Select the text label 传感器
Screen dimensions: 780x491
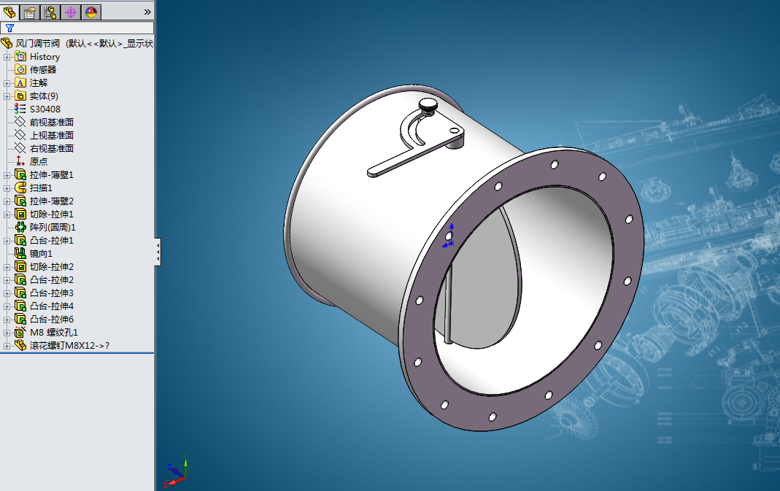click(x=43, y=69)
